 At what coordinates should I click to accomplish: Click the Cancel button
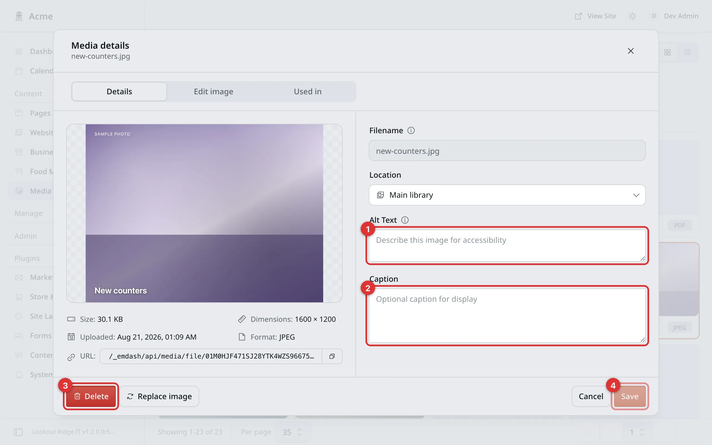tap(591, 396)
